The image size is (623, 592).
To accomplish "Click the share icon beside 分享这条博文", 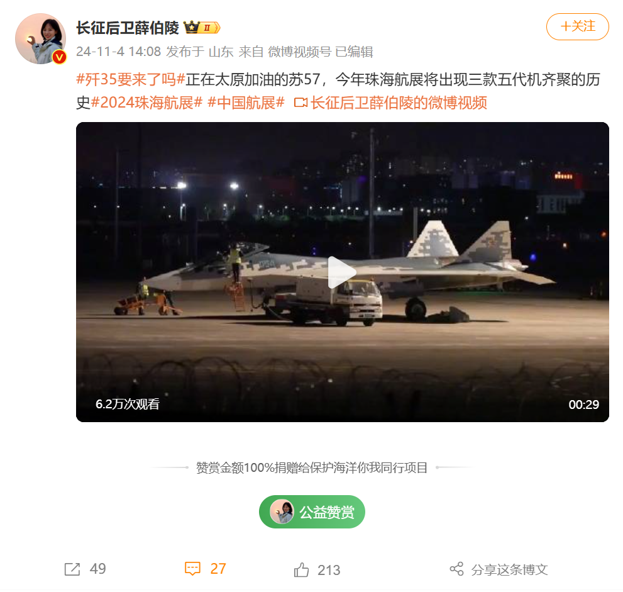I will coord(456,569).
